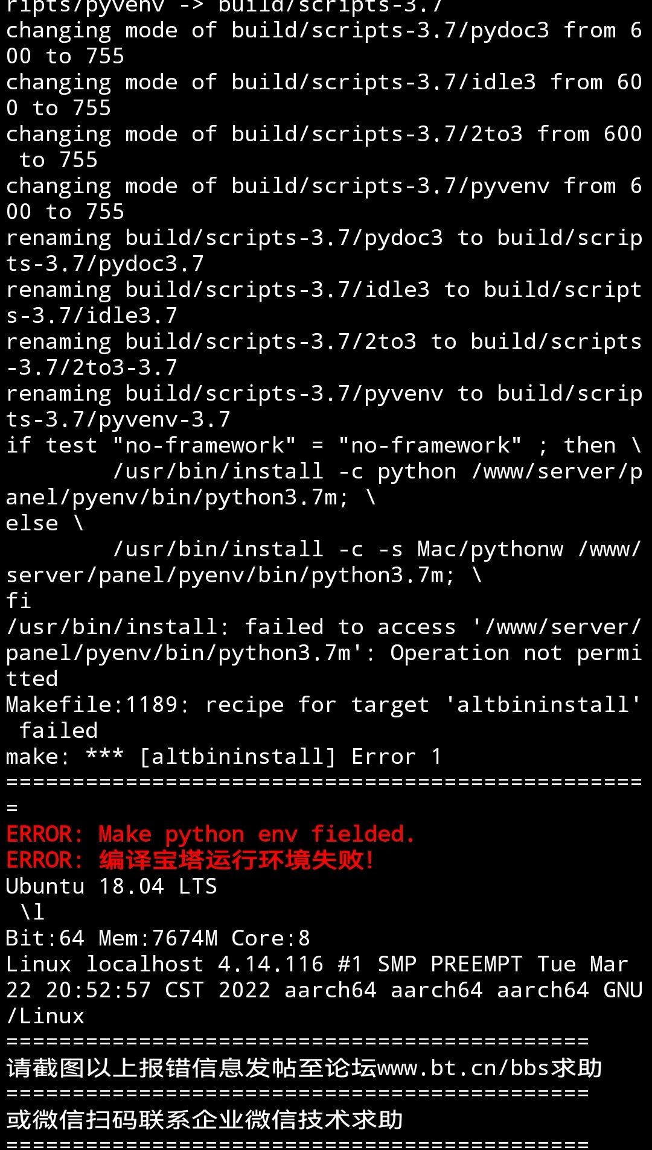The width and height of the screenshot is (652, 1150).
Task: Click the standalone 'fi' line
Action: 19,601
